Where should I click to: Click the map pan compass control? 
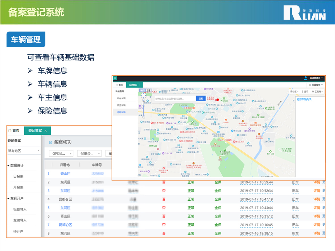[x=143, y=96]
